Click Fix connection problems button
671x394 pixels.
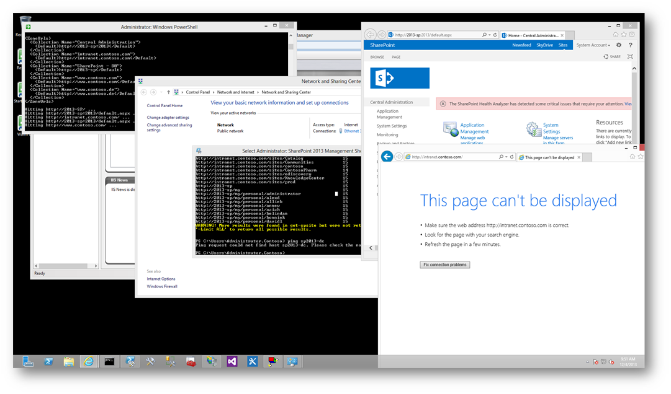444,265
